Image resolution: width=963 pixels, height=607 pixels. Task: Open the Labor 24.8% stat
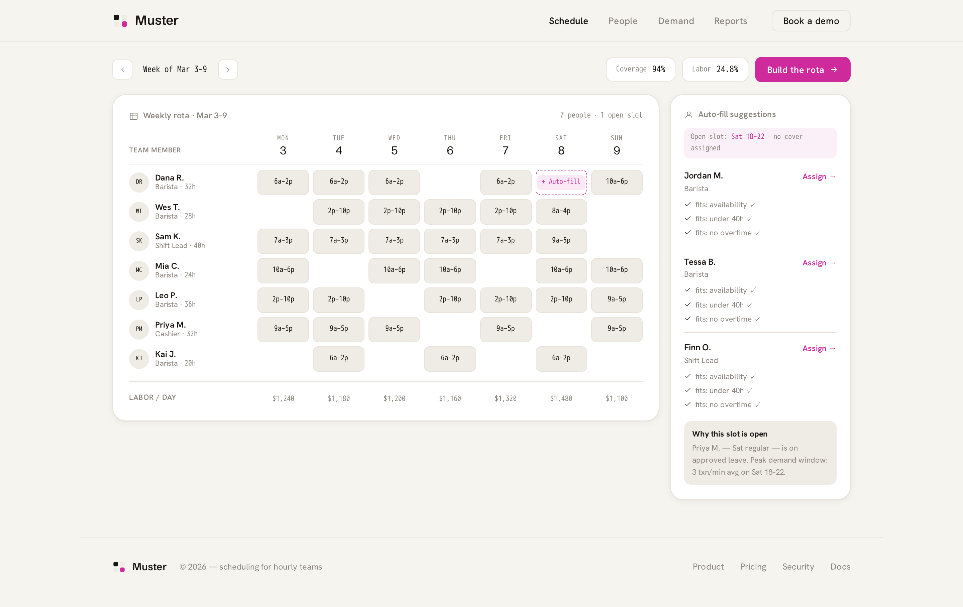coord(715,70)
